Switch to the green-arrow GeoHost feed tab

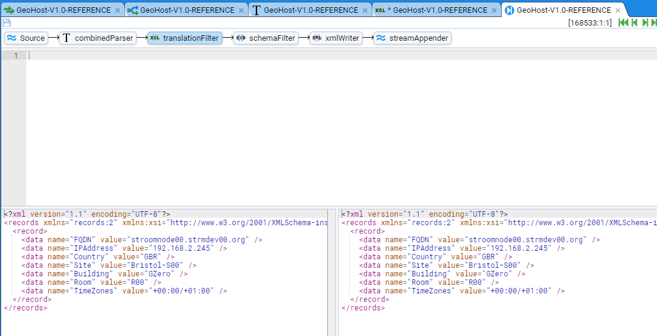point(58,10)
